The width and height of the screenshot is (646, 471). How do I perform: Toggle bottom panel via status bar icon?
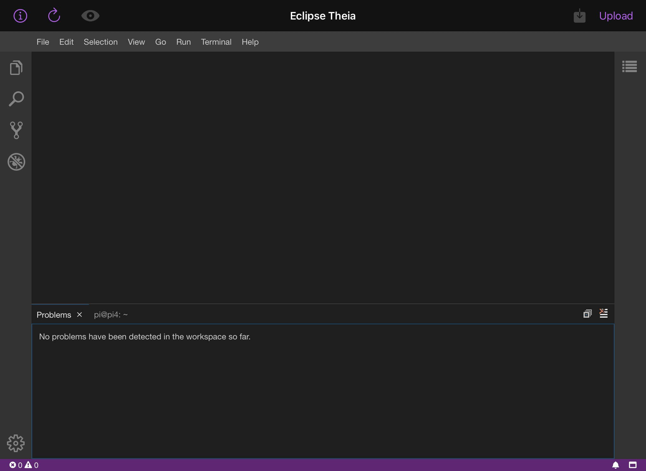tap(632, 465)
